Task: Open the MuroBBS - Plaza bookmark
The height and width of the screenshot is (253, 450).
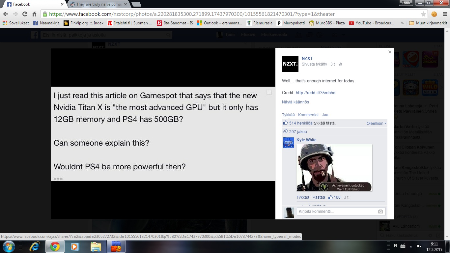Action: coord(327,23)
